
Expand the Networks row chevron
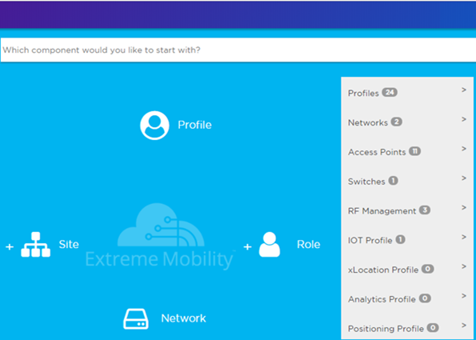[464, 119]
